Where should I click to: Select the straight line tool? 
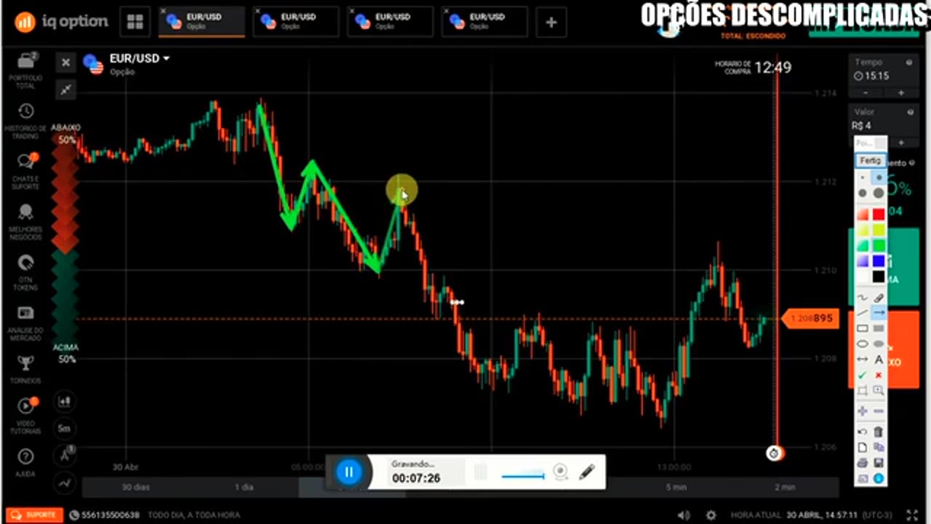863,313
